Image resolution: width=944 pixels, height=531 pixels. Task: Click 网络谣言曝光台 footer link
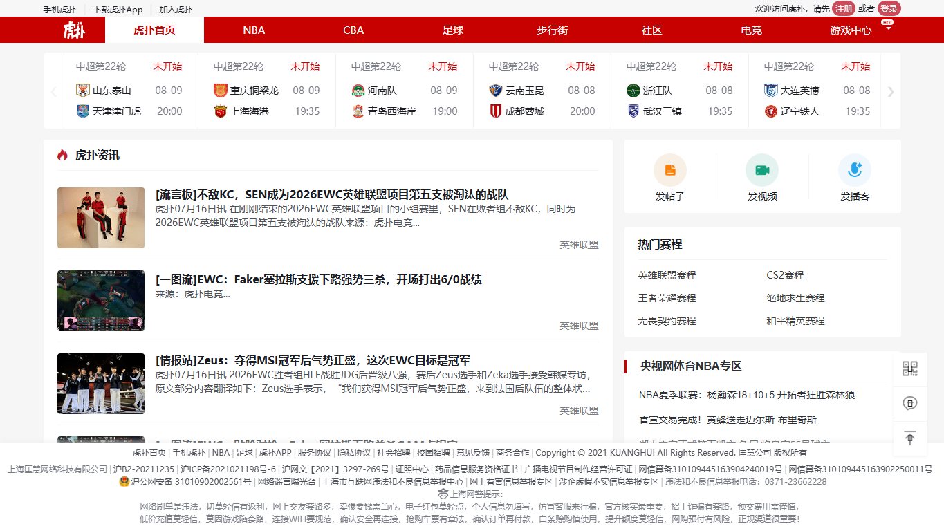(286, 481)
